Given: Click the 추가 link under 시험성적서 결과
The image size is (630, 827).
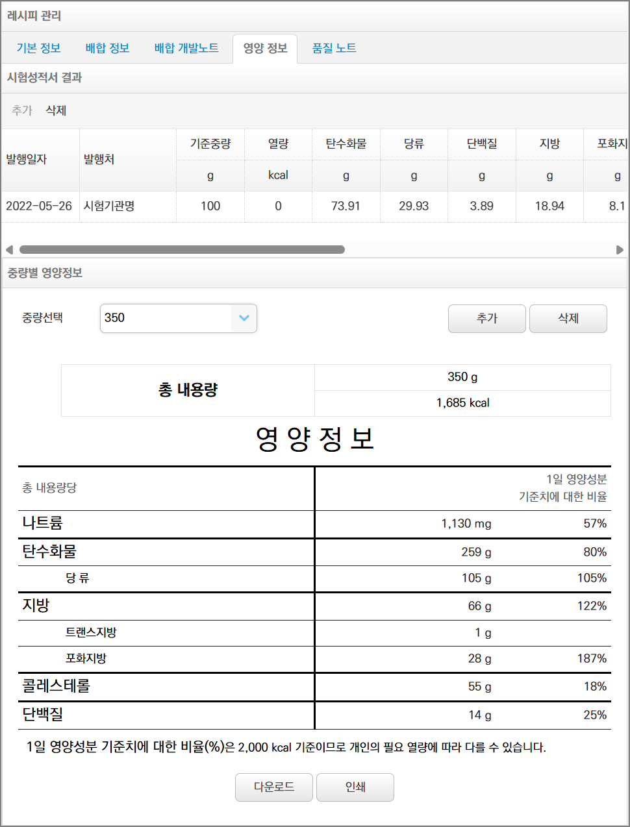Looking at the screenshot, I should coord(22,110).
